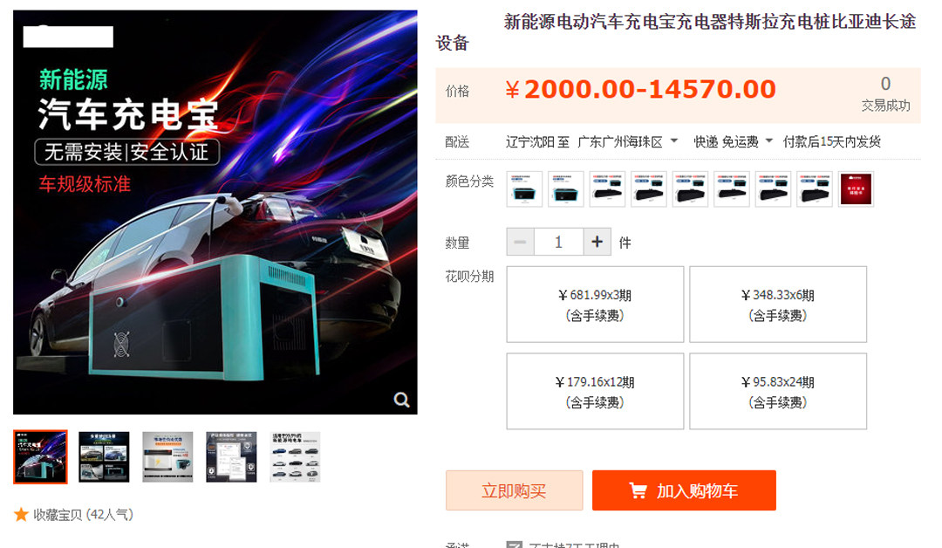Choose the ¥179.16x12期 installment plan
The width and height of the screenshot is (942, 548).
(x=595, y=391)
